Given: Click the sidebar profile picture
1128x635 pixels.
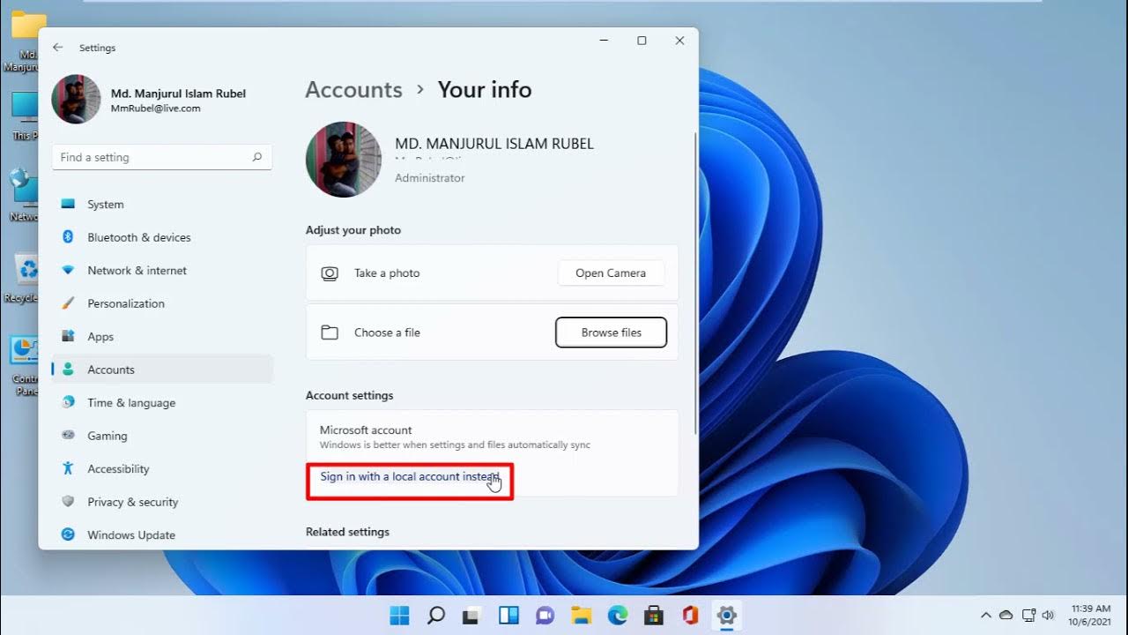Looking at the screenshot, I should click(76, 99).
